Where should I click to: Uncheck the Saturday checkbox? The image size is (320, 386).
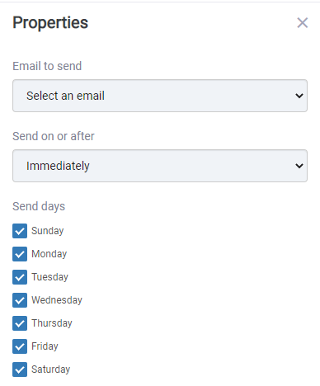point(20,370)
